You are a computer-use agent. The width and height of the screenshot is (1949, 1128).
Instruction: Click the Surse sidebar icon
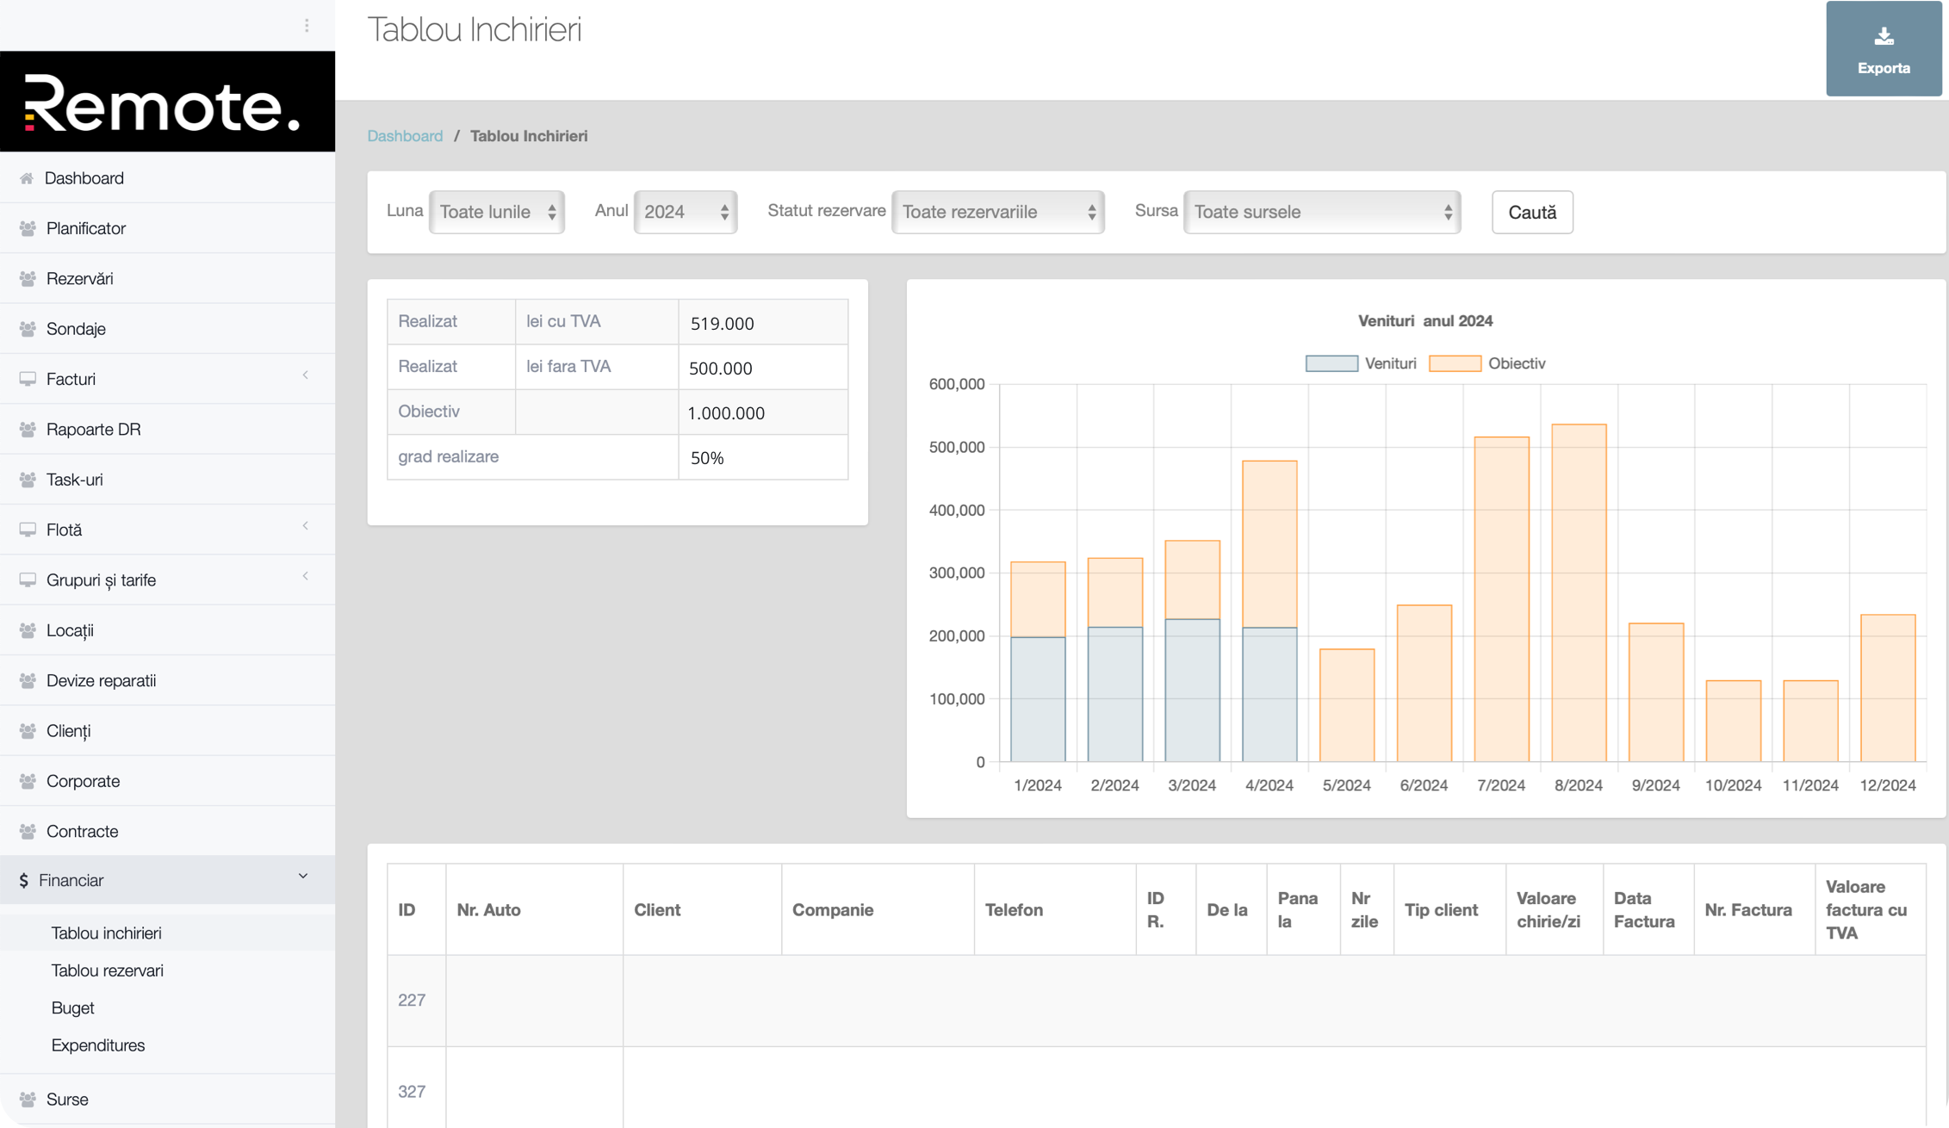pyautogui.click(x=28, y=1099)
